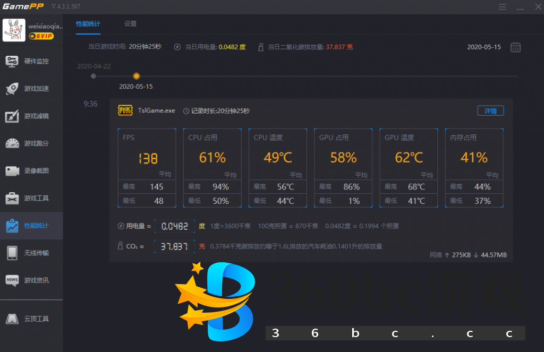Click the 2020-04-22 gray timeline marker

pyautogui.click(x=93, y=76)
